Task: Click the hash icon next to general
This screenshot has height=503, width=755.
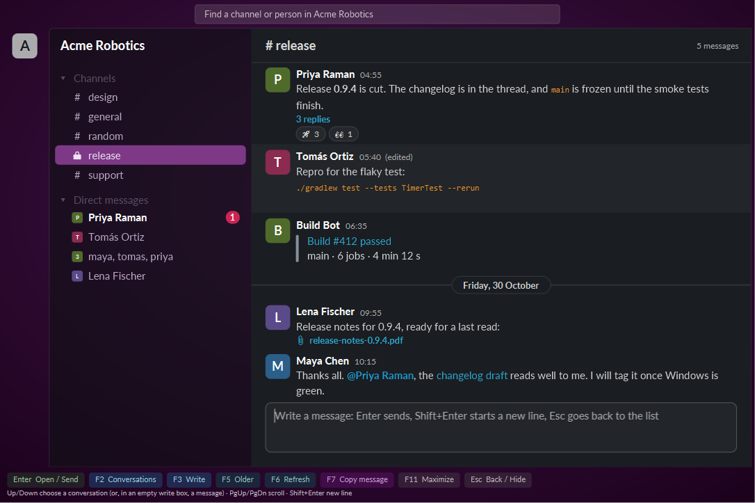Action: tap(77, 117)
